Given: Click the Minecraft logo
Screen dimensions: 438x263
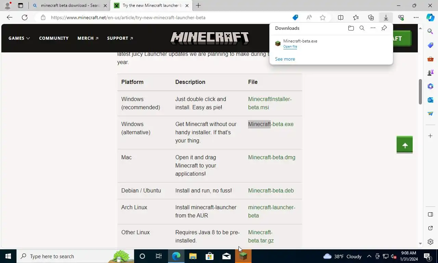Looking at the screenshot, I should 210,38.
